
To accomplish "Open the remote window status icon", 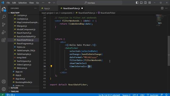I will 3,95.
